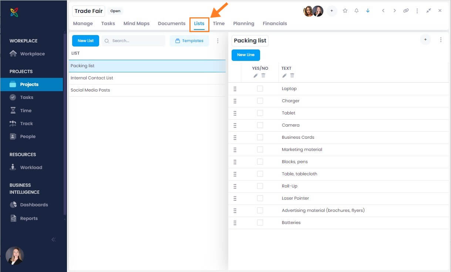Screen dimensions: 451x272
Task: Tick the Charger checkbox
Action: click(x=260, y=101)
